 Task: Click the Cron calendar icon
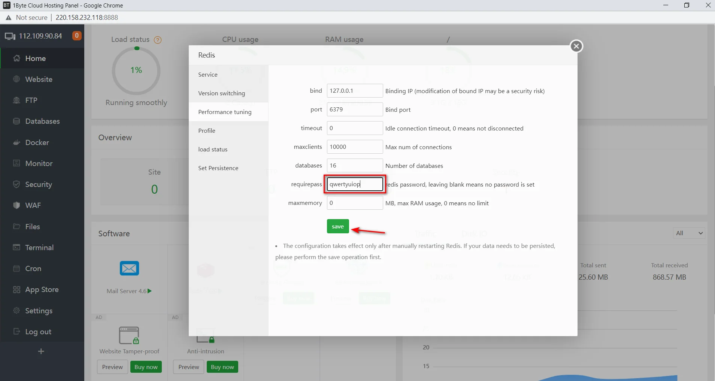(x=16, y=268)
